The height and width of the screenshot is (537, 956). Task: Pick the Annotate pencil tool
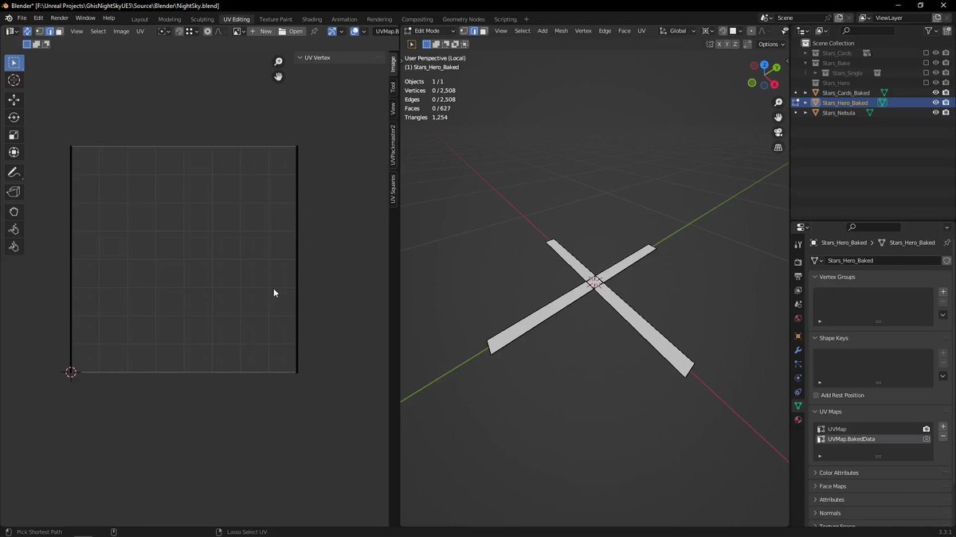point(14,173)
